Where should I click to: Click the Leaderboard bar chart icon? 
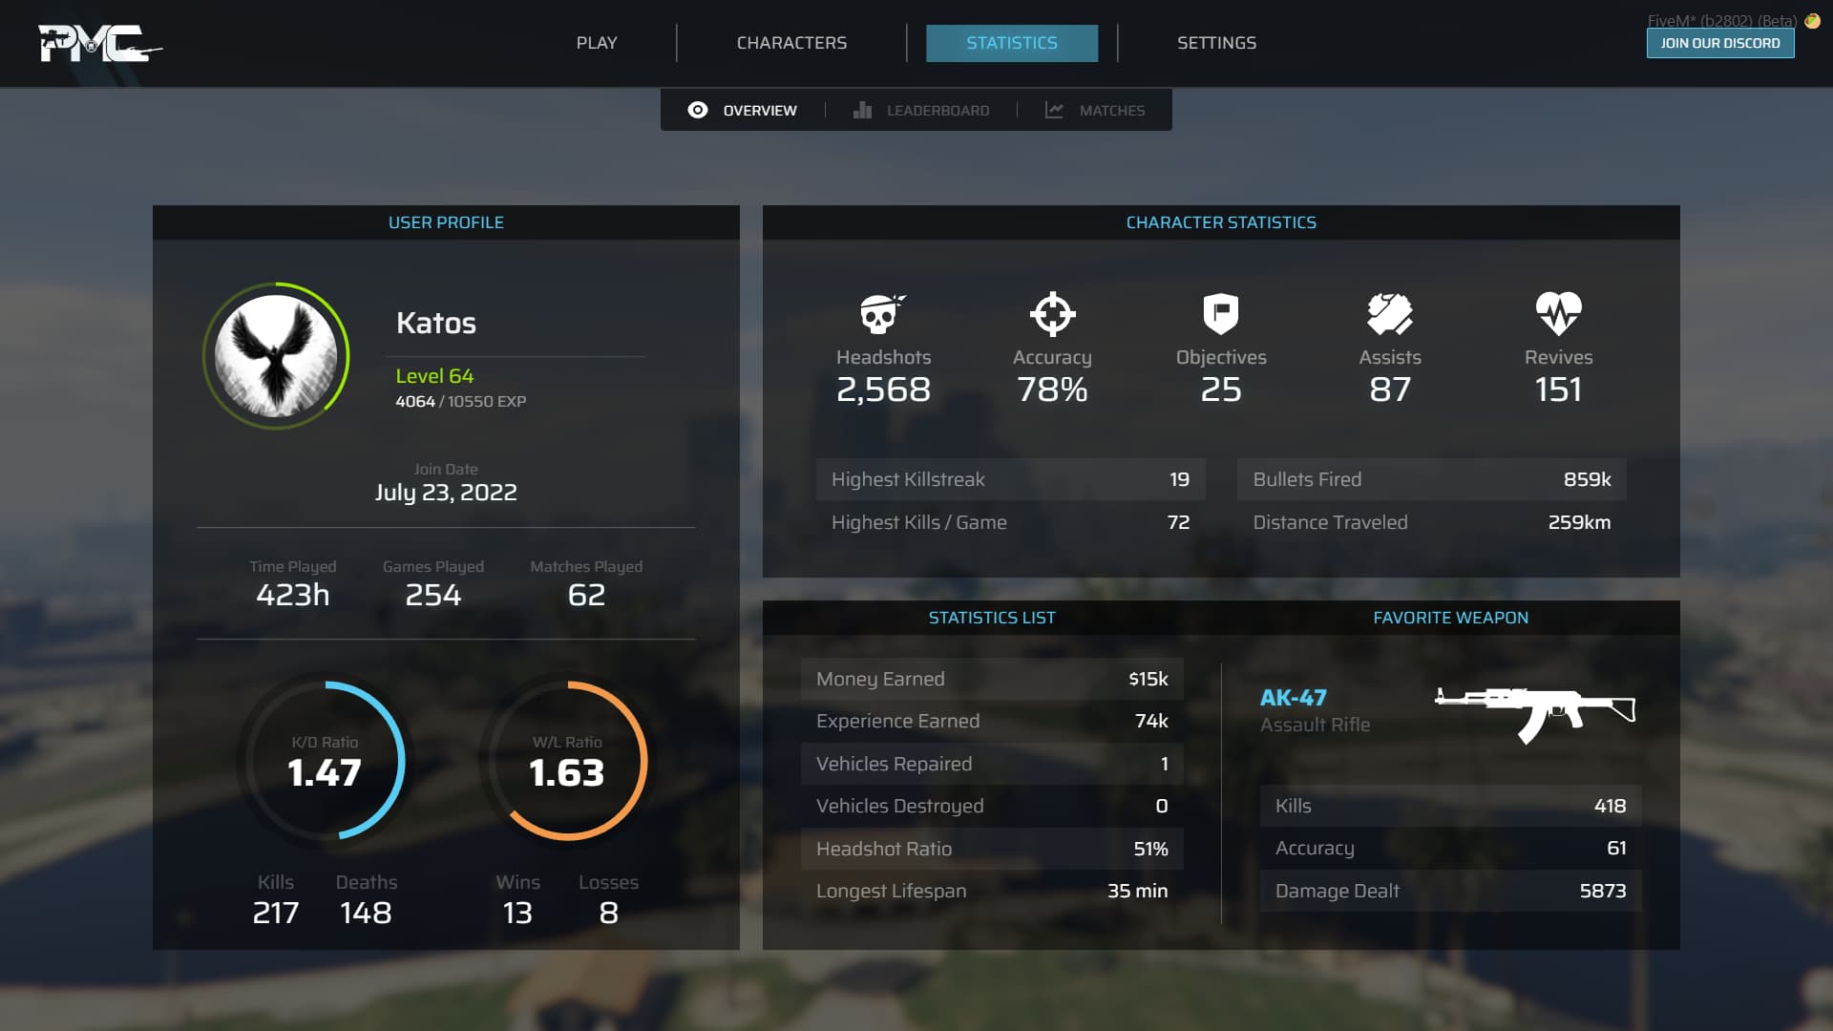[862, 111]
